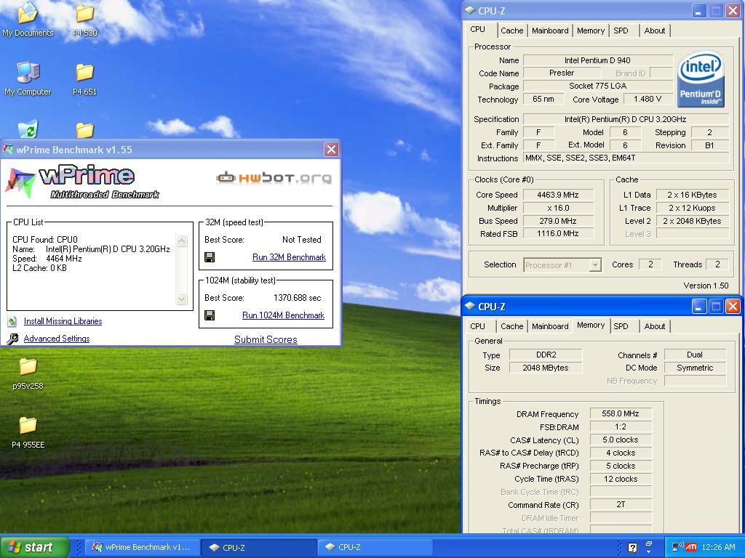Open About tab in the top CPU-Z window

[x=654, y=31]
